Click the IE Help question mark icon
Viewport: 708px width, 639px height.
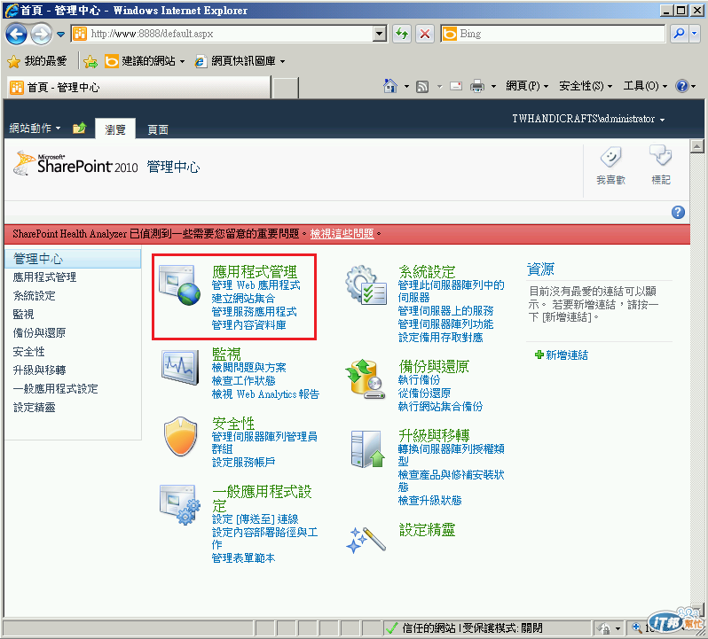(681, 86)
